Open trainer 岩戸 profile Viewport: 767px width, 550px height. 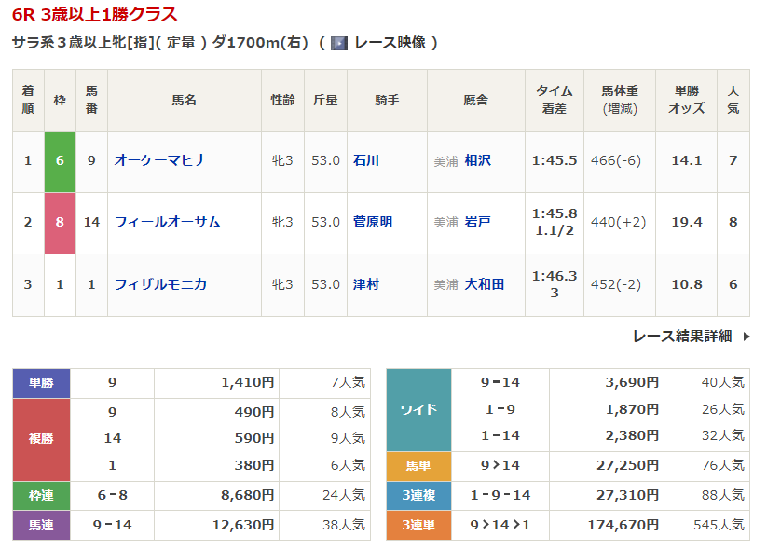click(477, 222)
